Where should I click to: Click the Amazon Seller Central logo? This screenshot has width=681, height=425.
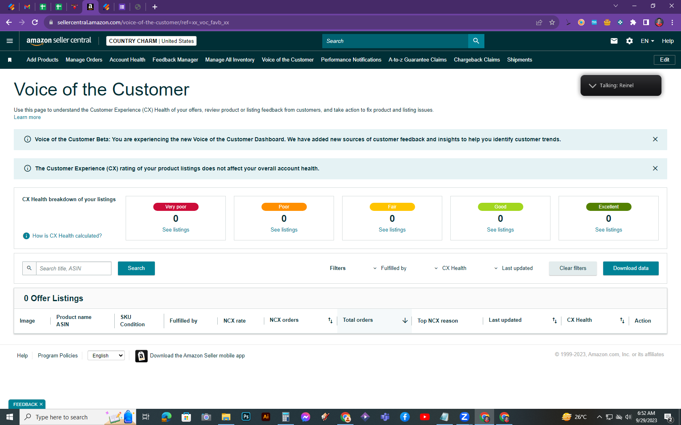click(59, 40)
